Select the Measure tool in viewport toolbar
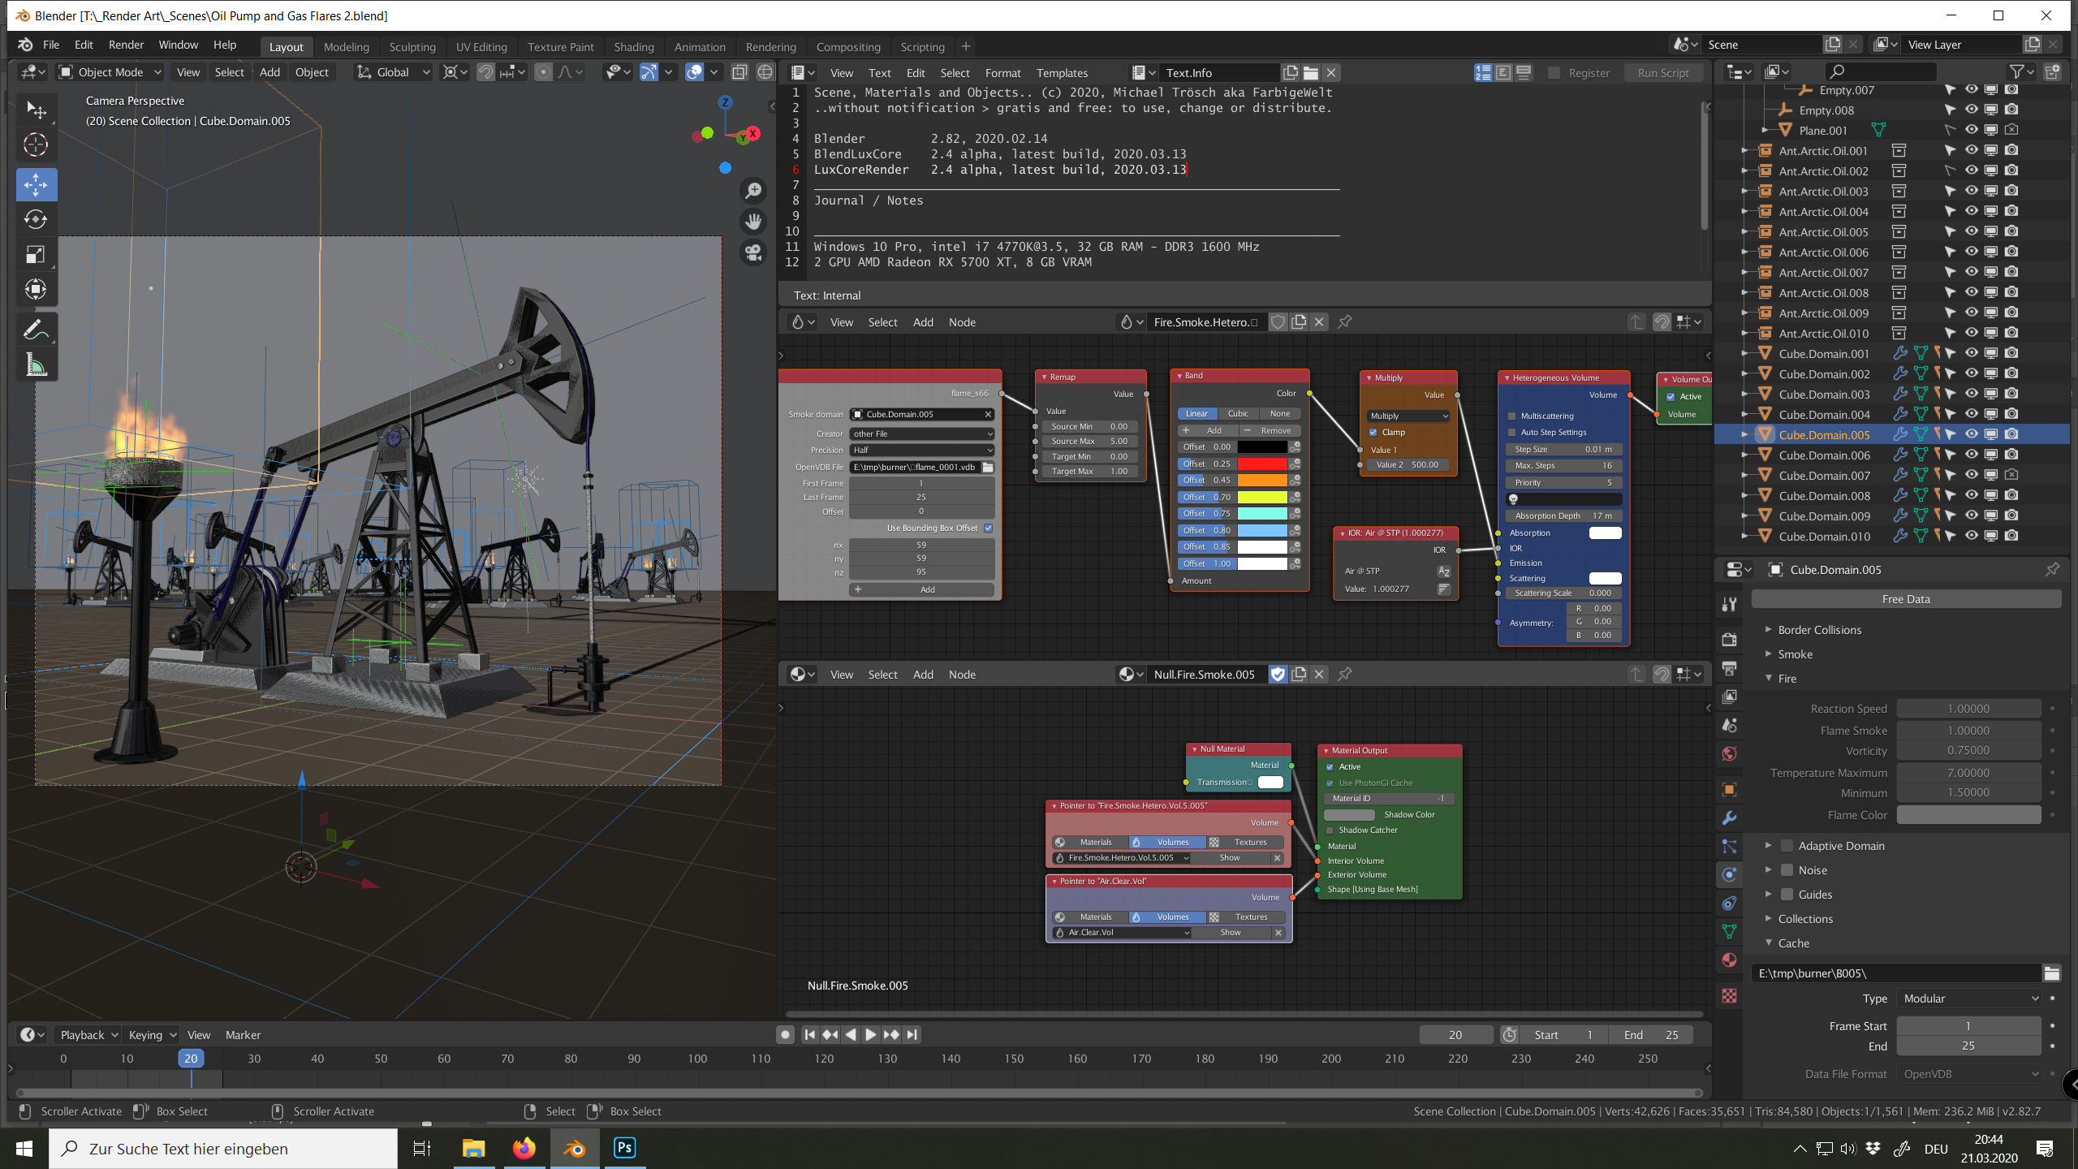 36,366
